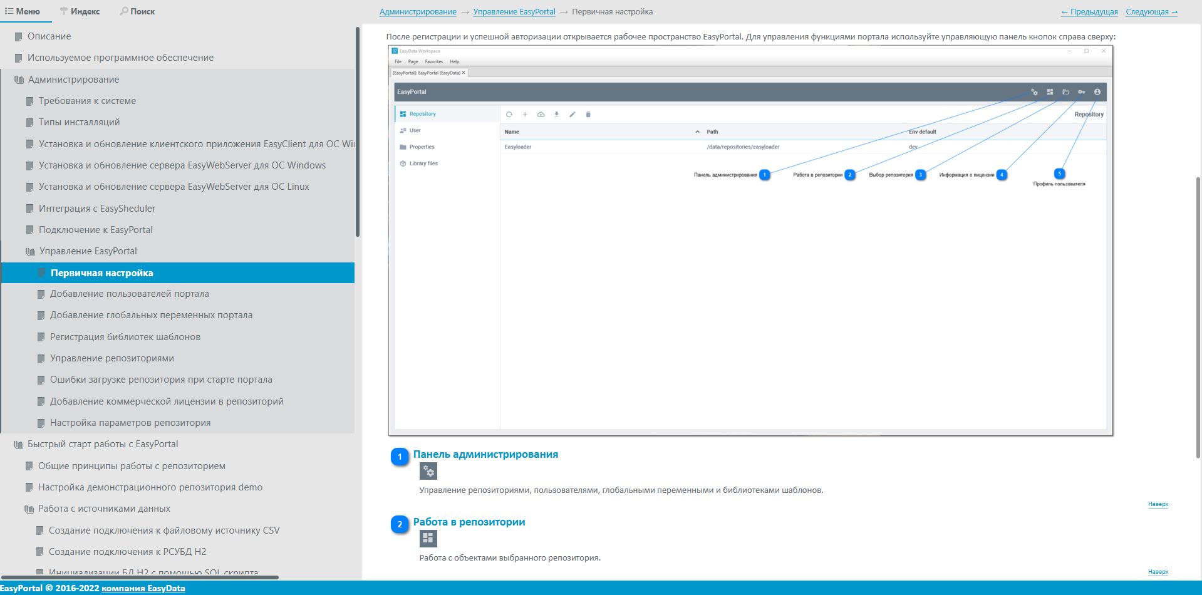This screenshot has width=1202, height=595.
Task: Click the page icon beside Регистрация библиотек шаблонов
Action: click(x=41, y=337)
